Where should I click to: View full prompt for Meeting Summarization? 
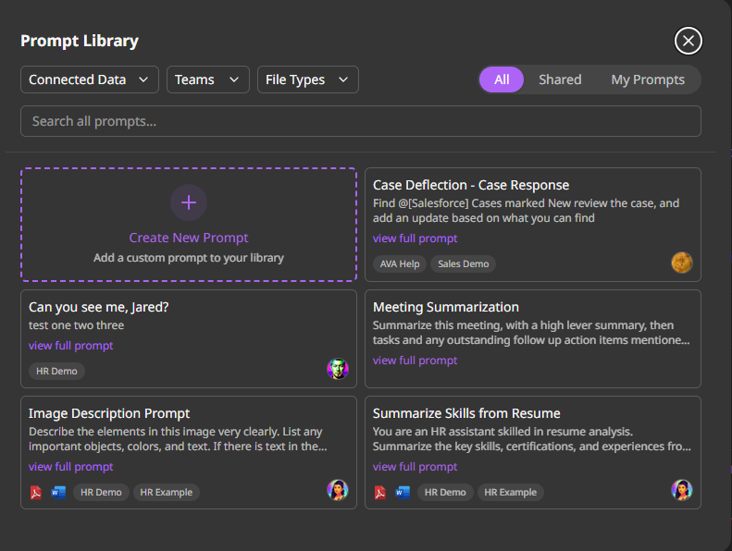pos(415,361)
